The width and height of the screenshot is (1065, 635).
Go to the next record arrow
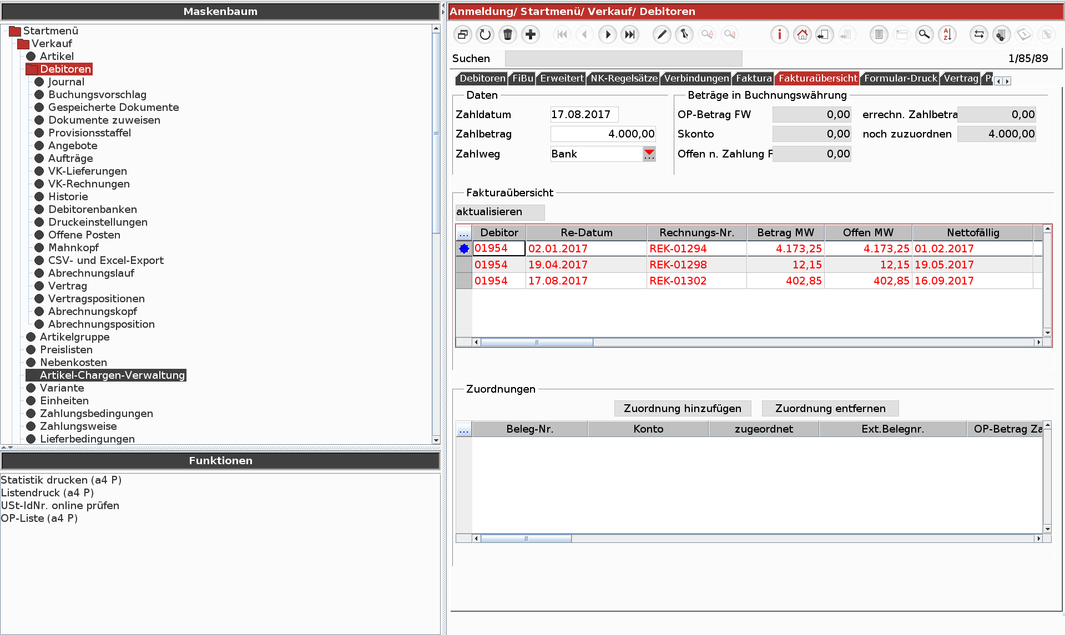pos(608,35)
